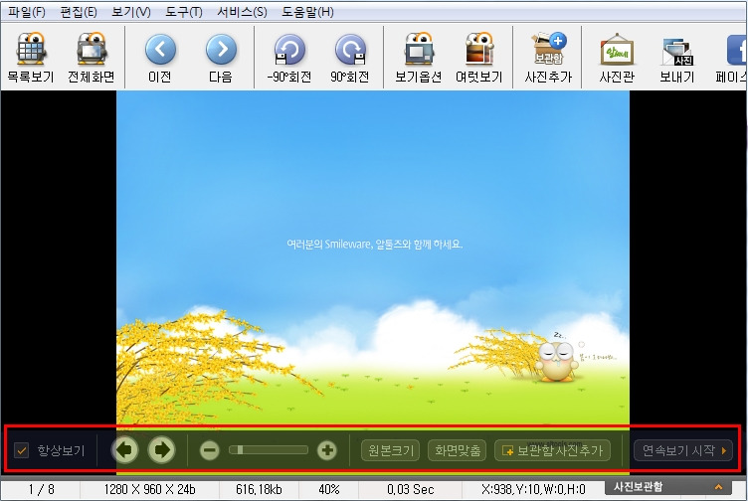The height and width of the screenshot is (501, 748).
Task: Adjust the zoom slider track
Action: tap(269, 450)
